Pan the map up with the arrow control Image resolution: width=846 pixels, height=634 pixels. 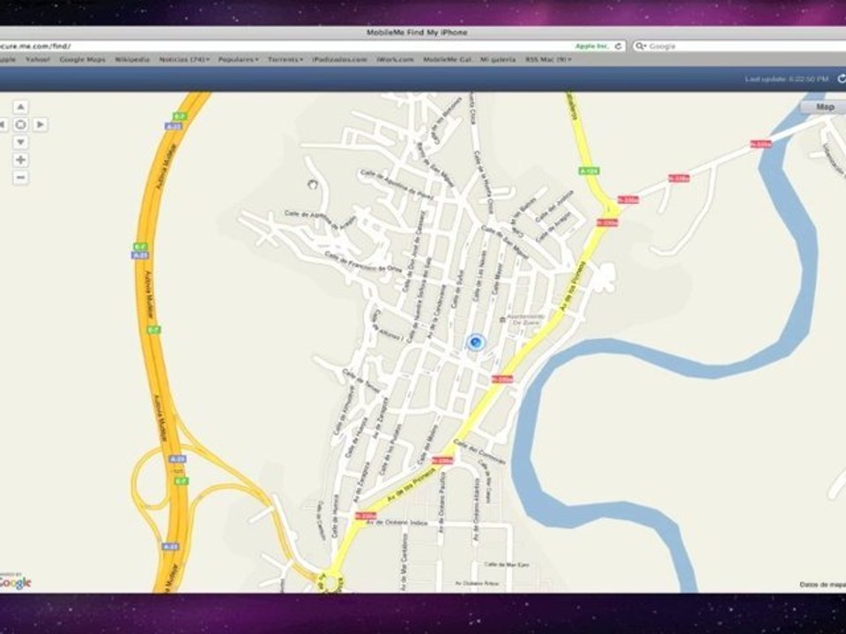(x=20, y=107)
